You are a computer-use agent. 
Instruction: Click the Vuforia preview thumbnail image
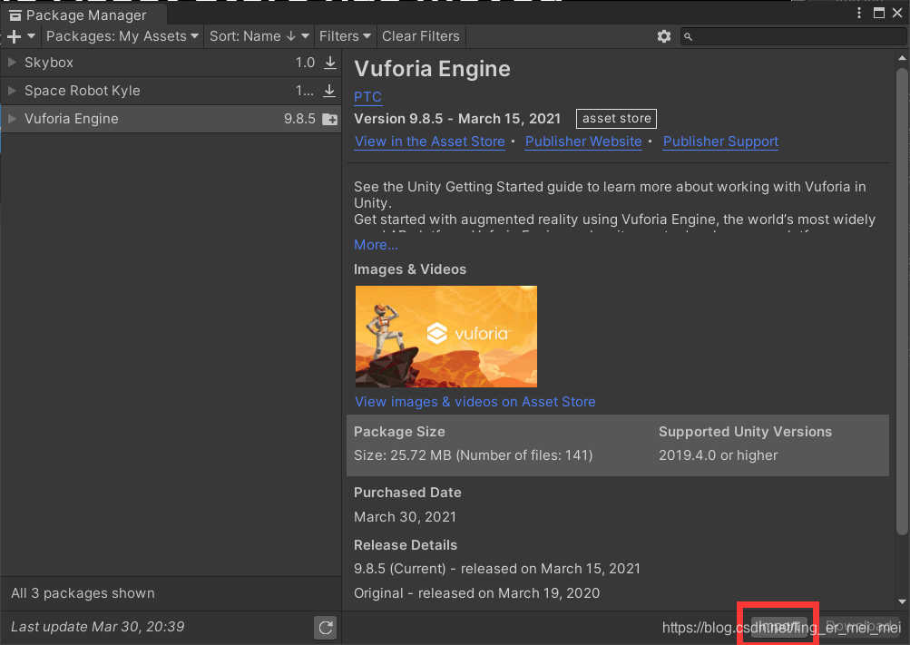click(x=446, y=337)
